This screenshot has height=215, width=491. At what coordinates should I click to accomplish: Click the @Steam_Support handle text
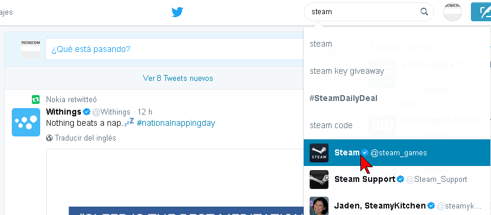point(437,180)
